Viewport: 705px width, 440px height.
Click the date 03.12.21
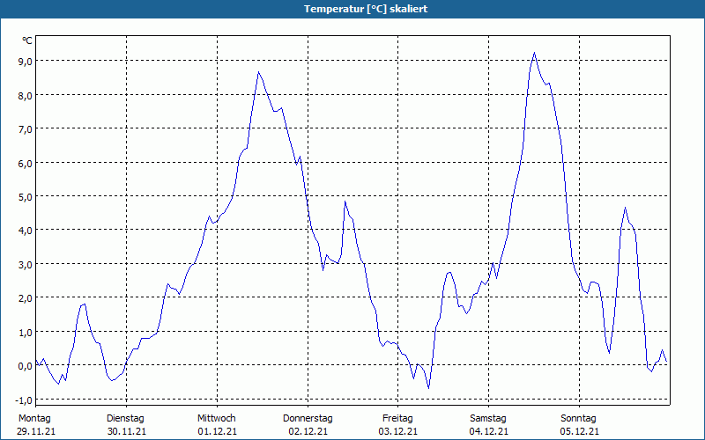point(398,432)
